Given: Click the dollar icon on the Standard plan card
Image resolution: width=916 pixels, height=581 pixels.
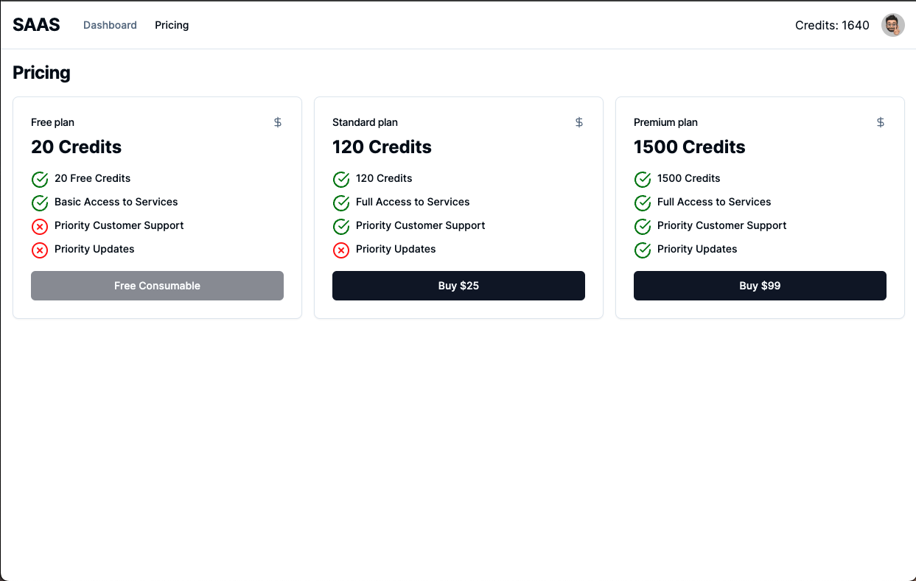Looking at the screenshot, I should pyautogui.click(x=579, y=122).
